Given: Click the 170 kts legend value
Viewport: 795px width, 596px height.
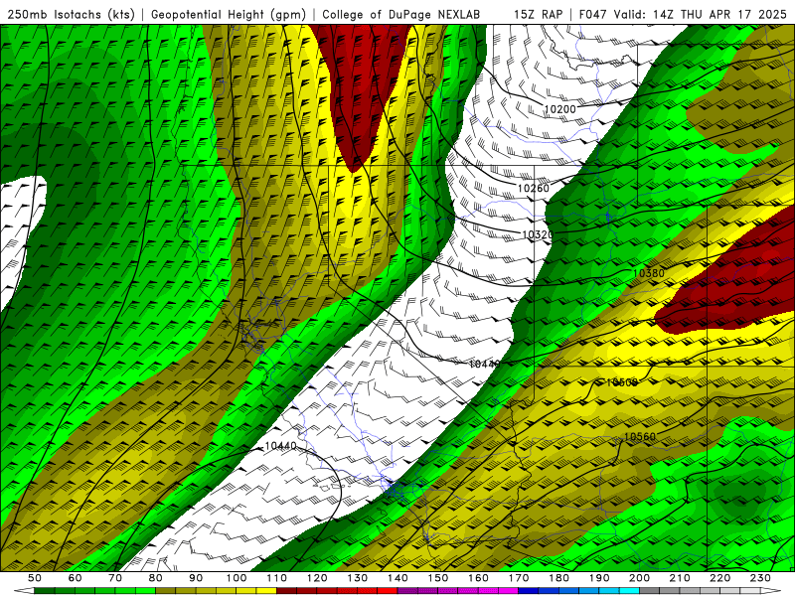Looking at the screenshot, I should point(519,578).
